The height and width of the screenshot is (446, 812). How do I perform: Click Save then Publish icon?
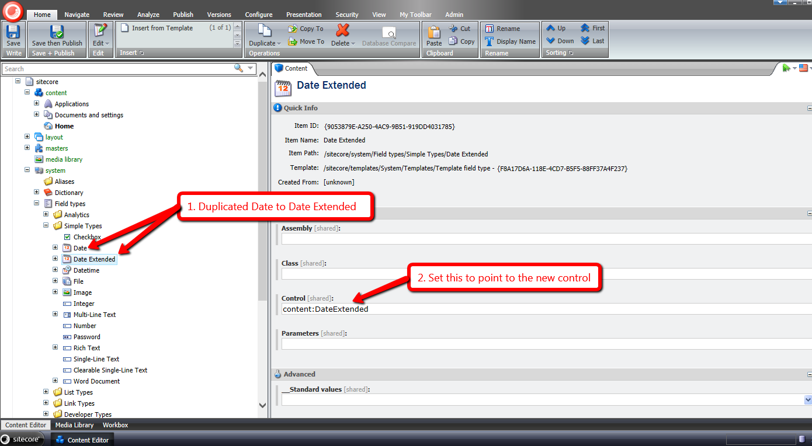point(57,32)
